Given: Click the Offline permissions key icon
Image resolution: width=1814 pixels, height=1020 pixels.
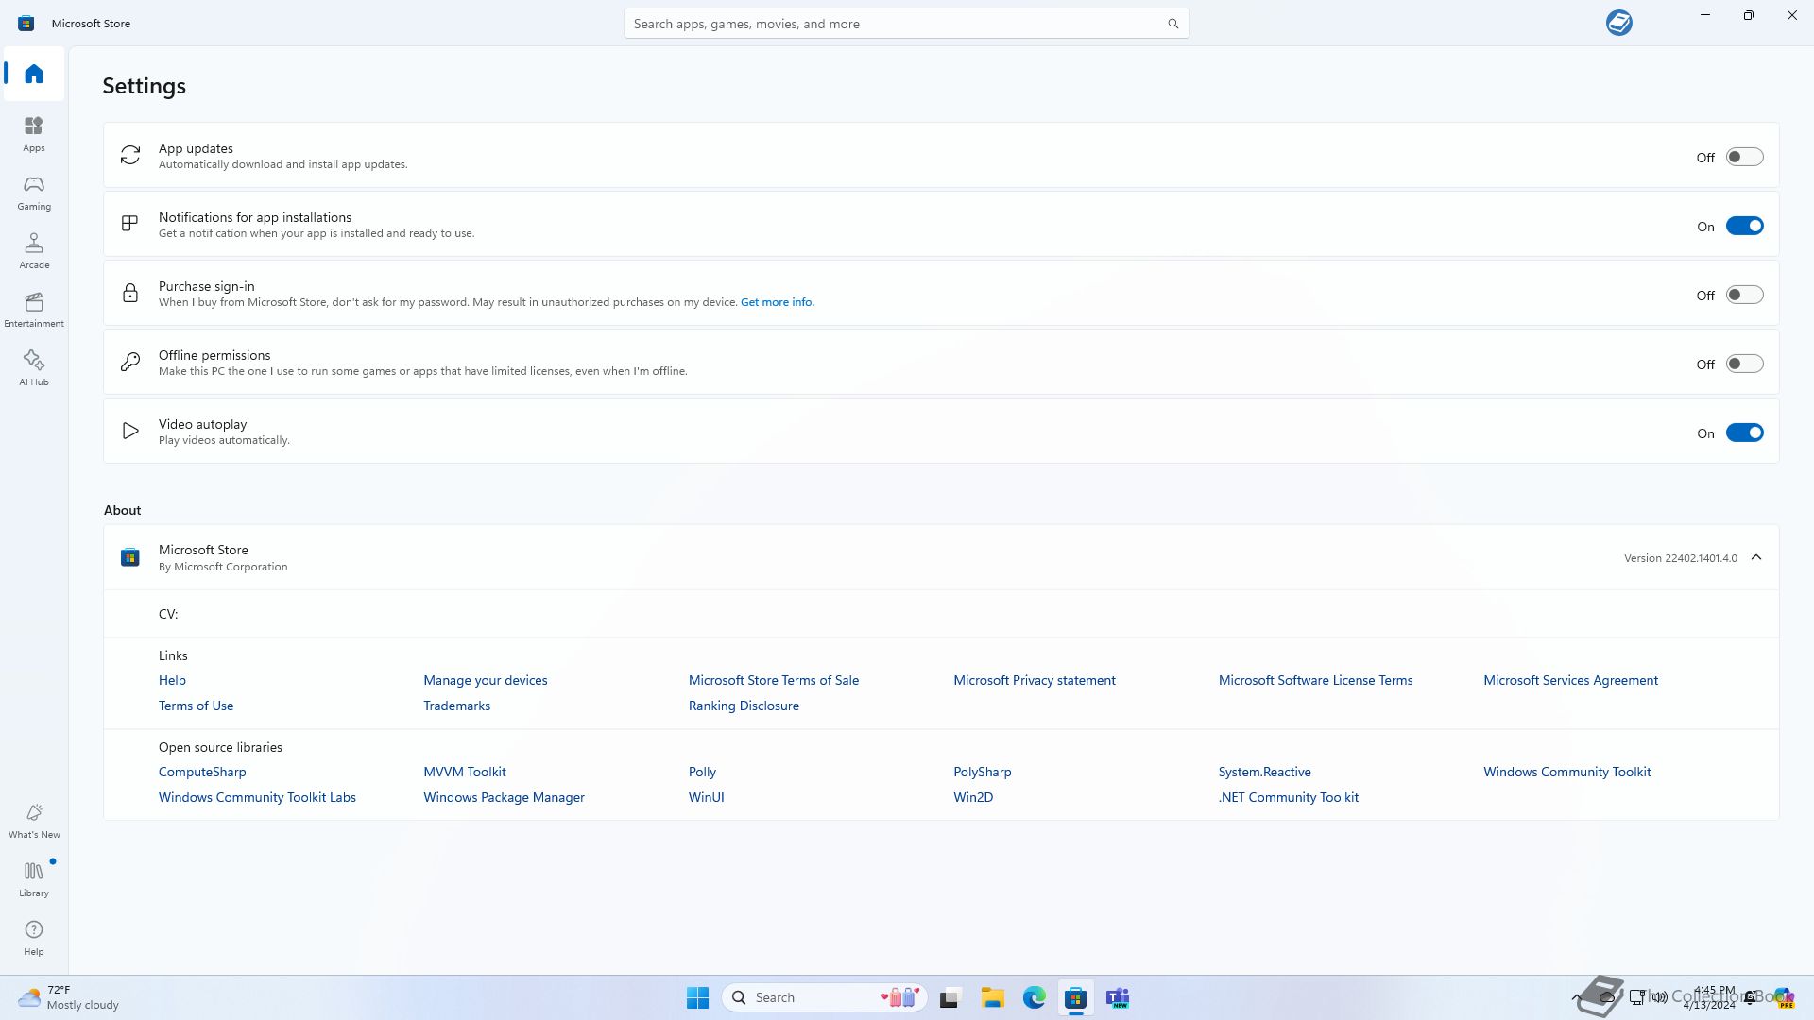Looking at the screenshot, I should pyautogui.click(x=130, y=362).
